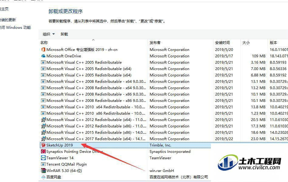Open the 控制面板主页 sidebar link
The width and height of the screenshot is (288, 182).
(x=4, y=9)
